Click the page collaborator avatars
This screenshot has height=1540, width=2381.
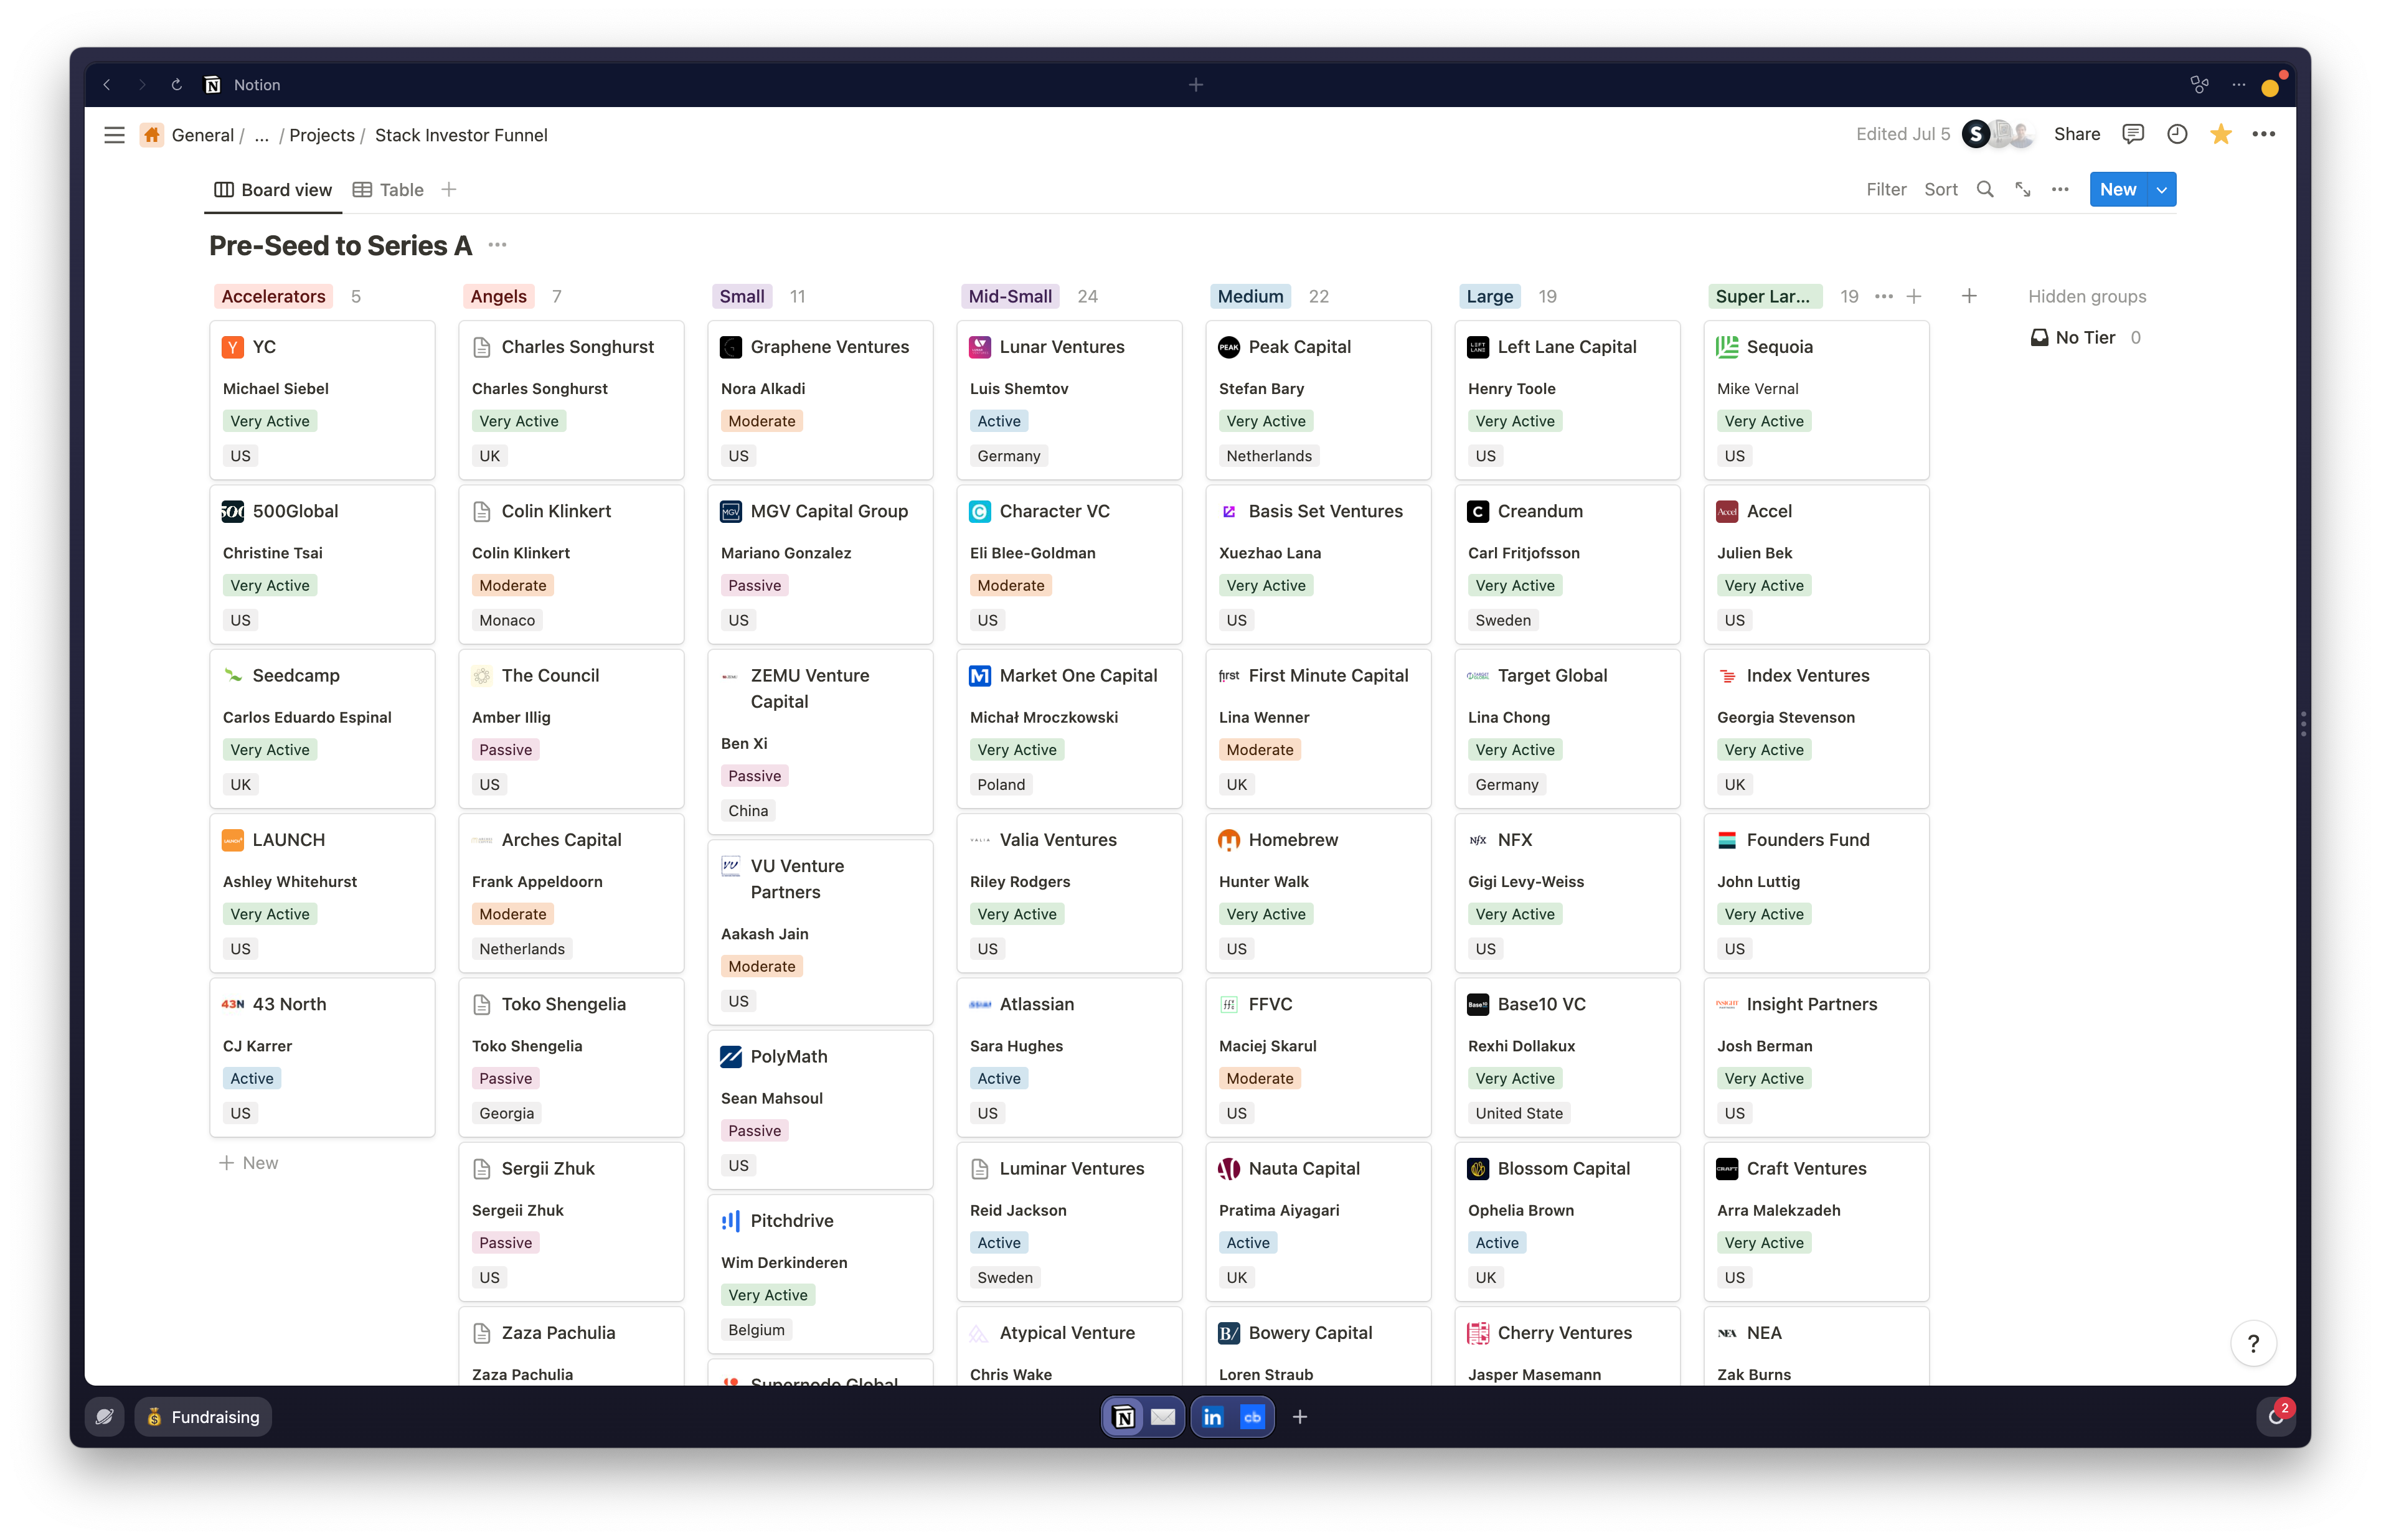[1998, 134]
